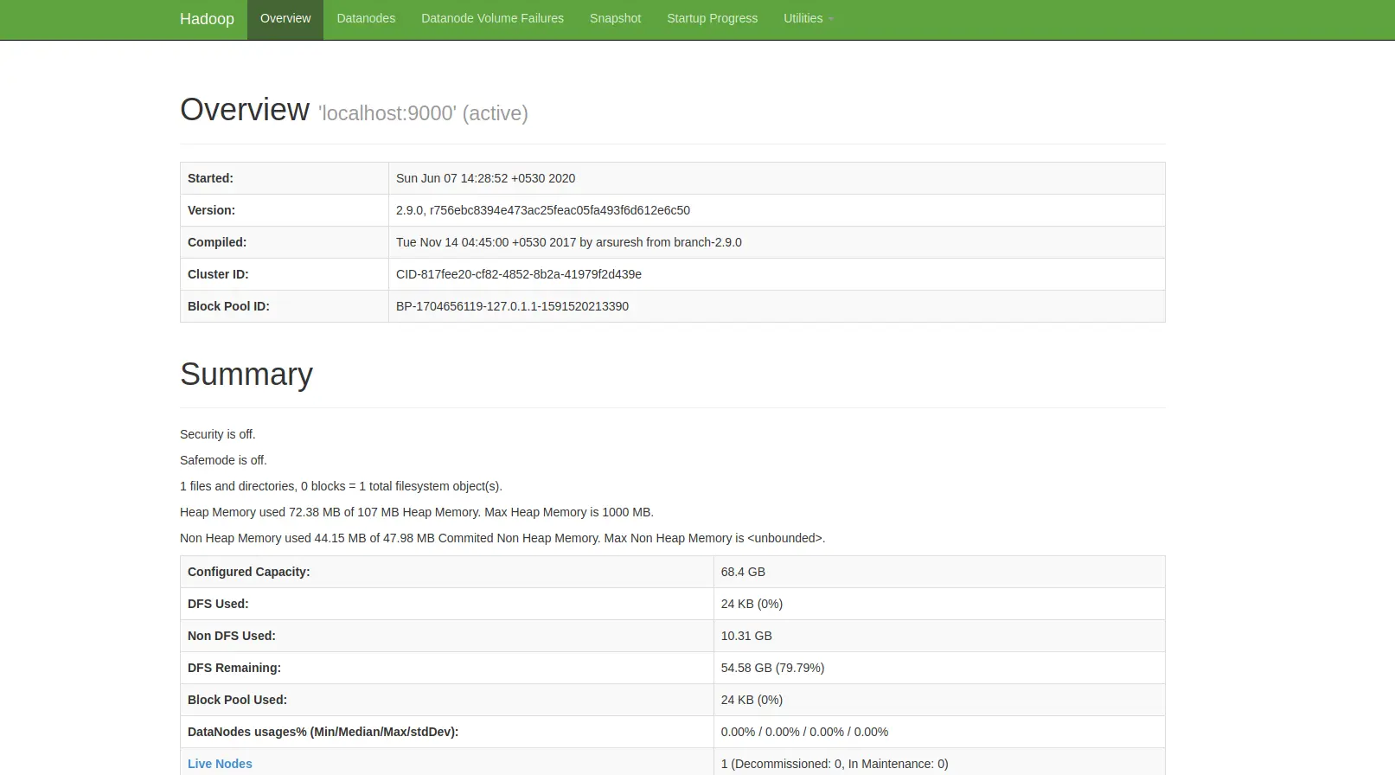Image resolution: width=1395 pixels, height=775 pixels.
Task: Click the DFS Remaining value 54.58 GB
Action: (x=772, y=668)
